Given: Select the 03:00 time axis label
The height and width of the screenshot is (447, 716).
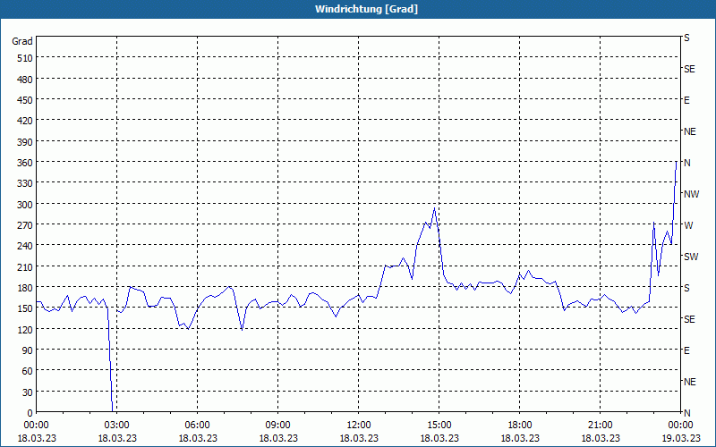Looking at the screenshot, I should coord(117,426).
